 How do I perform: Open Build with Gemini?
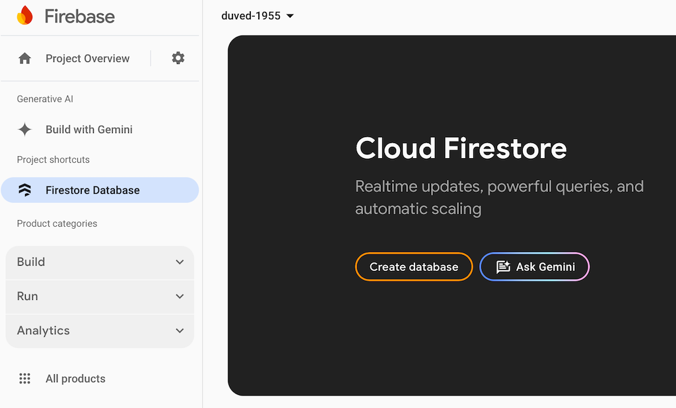click(x=89, y=130)
